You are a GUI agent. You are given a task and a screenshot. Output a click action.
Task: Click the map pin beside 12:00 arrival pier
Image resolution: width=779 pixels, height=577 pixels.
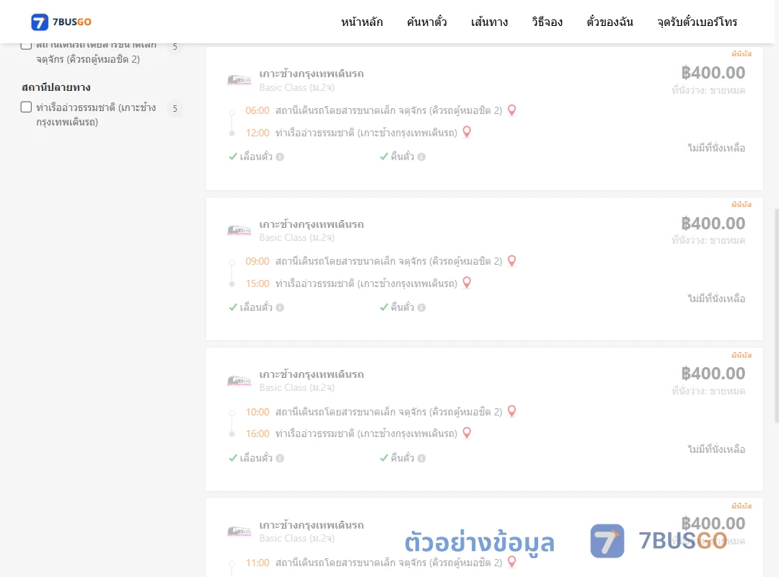click(x=467, y=132)
